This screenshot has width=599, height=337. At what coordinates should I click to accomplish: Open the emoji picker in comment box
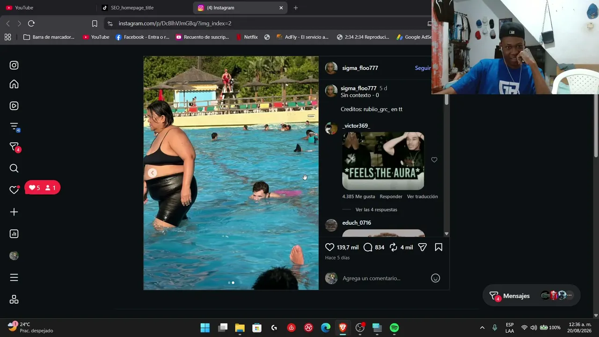tap(435, 278)
